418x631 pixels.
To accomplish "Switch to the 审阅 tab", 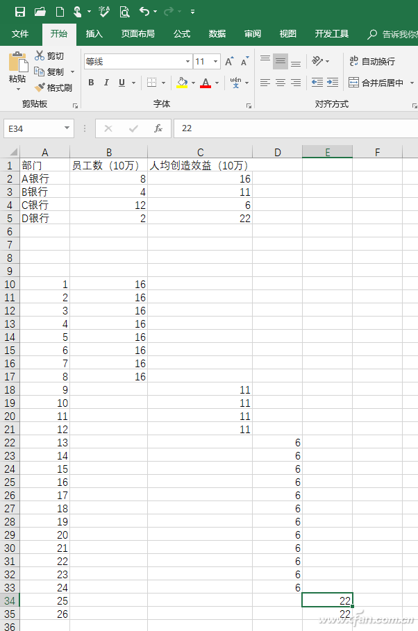I will [x=253, y=34].
